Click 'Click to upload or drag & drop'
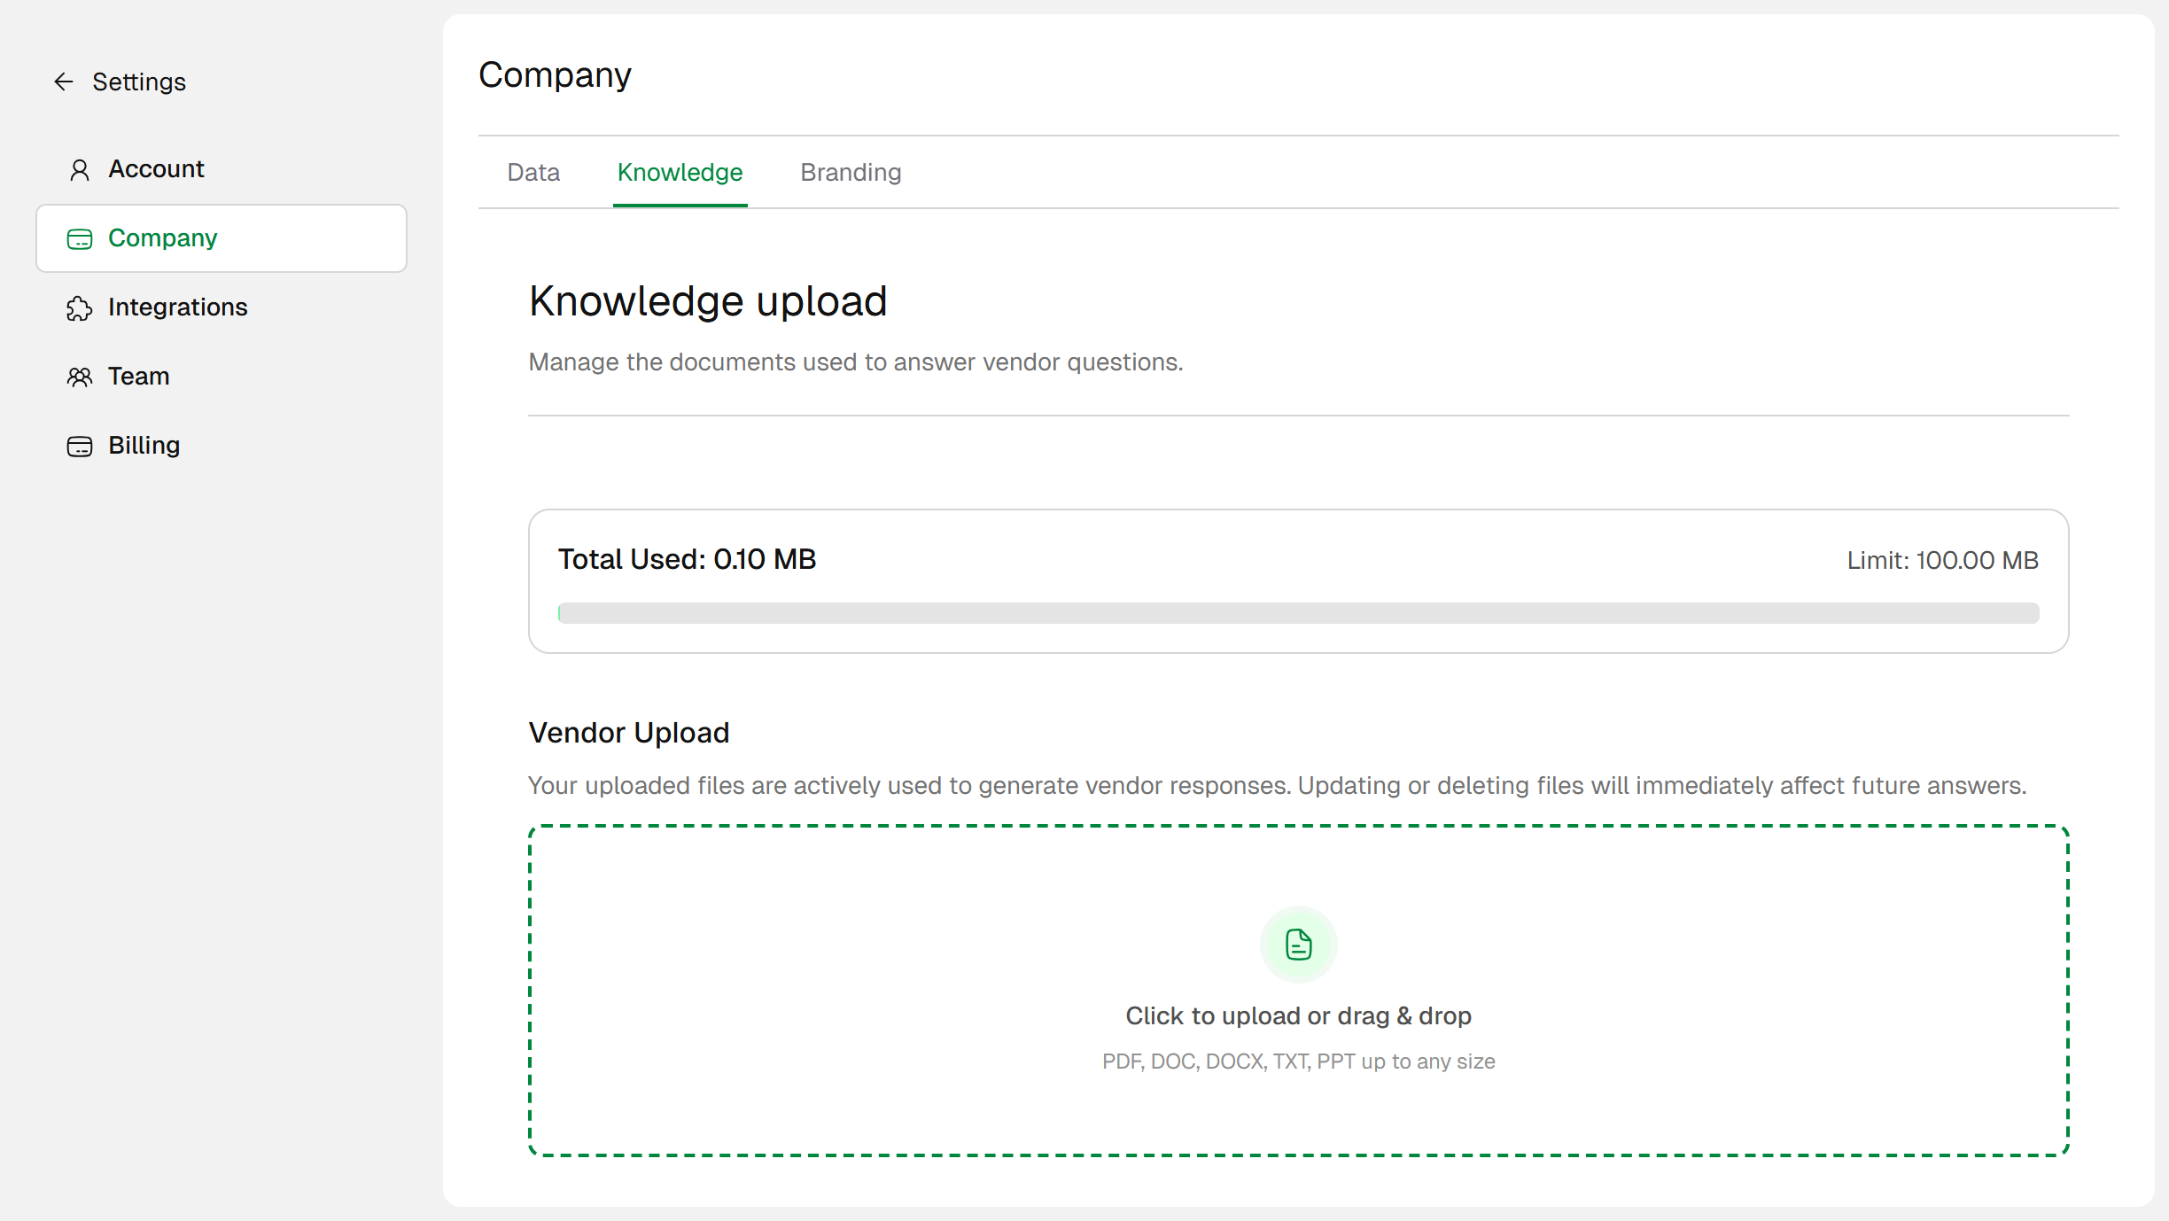The height and width of the screenshot is (1221, 2169). click(x=1298, y=1015)
